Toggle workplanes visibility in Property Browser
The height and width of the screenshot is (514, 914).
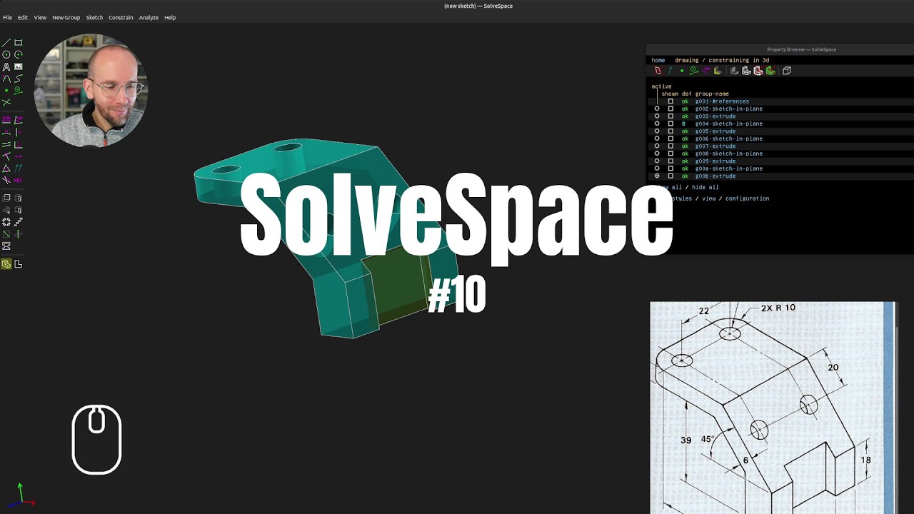(658, 71)
